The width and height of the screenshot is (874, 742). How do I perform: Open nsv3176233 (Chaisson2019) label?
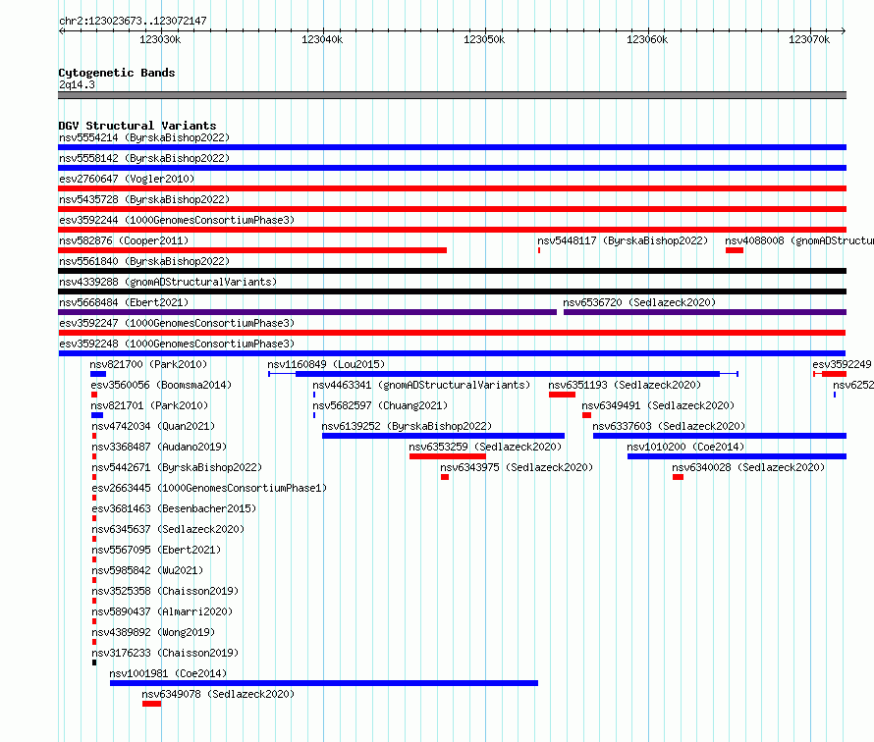click(166, 653)
